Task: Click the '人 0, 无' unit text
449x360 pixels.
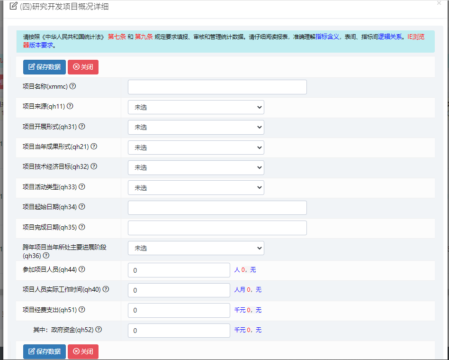Action: [245, 269]
